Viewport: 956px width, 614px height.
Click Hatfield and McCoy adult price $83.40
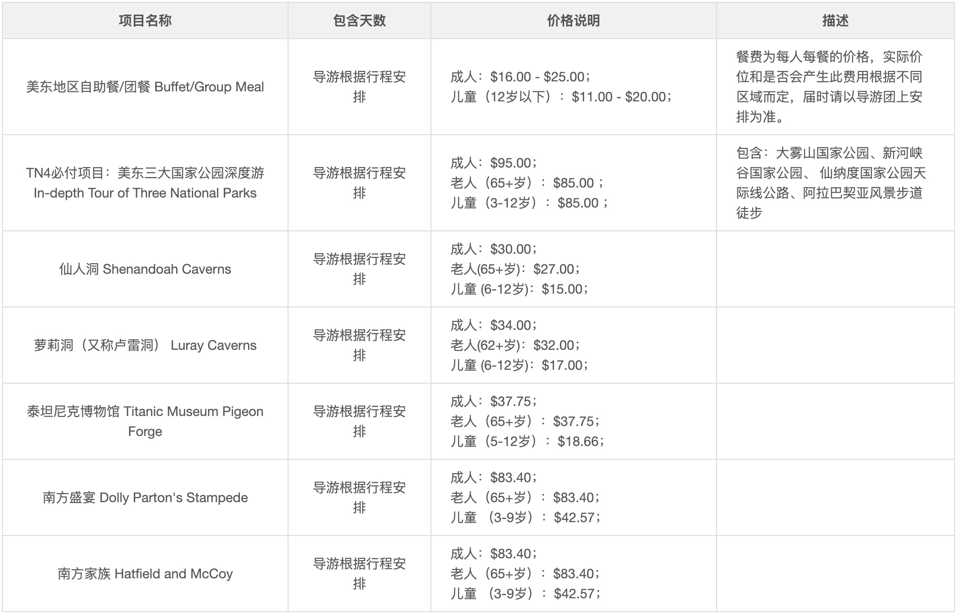point(494,554)
